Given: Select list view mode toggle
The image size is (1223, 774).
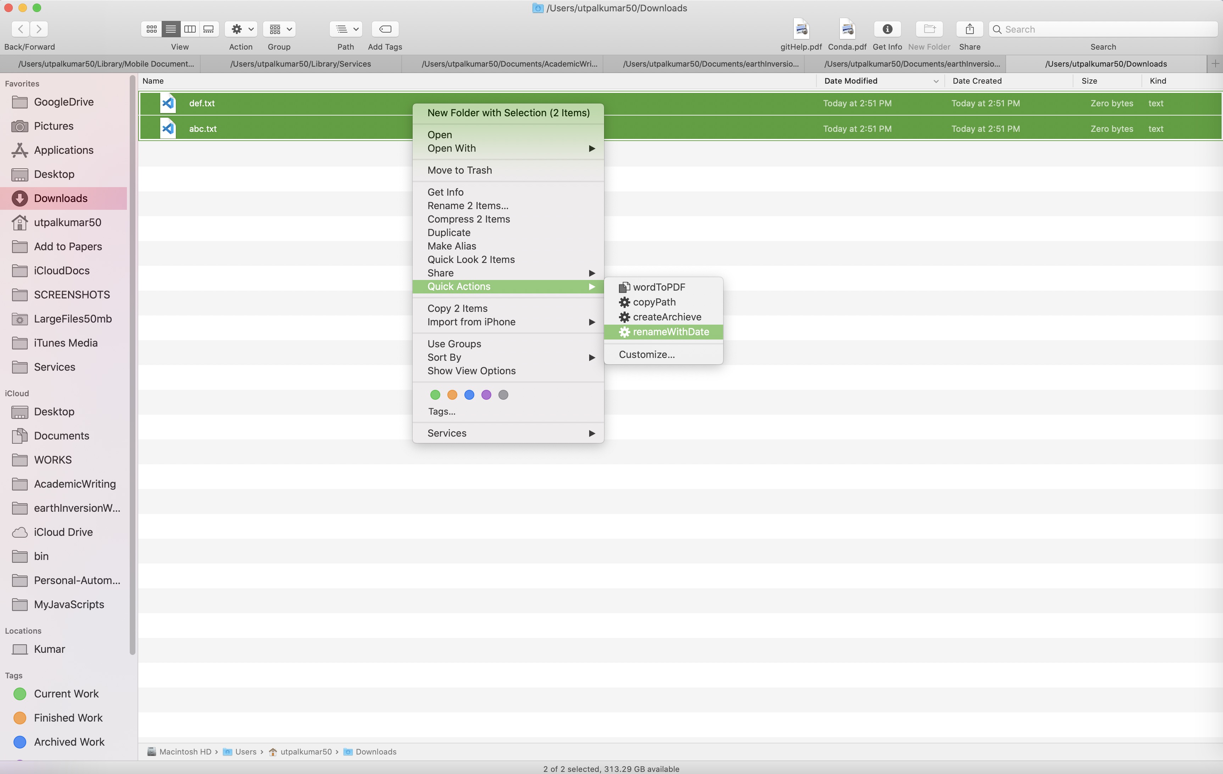Looking at the screenshot, I should pos(171,29).
